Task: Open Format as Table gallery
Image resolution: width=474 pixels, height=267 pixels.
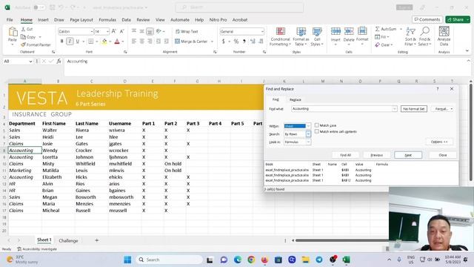Action: [x=301, y=36]
